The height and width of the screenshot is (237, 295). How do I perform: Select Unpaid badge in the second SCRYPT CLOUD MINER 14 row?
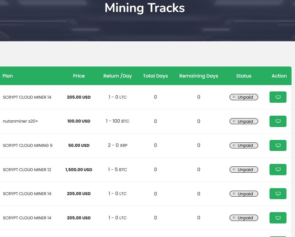[x=244, y=194]
